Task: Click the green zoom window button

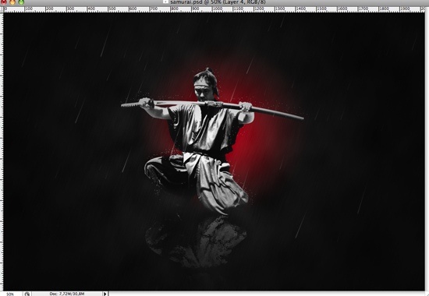Action: click(x=21, y=2)
